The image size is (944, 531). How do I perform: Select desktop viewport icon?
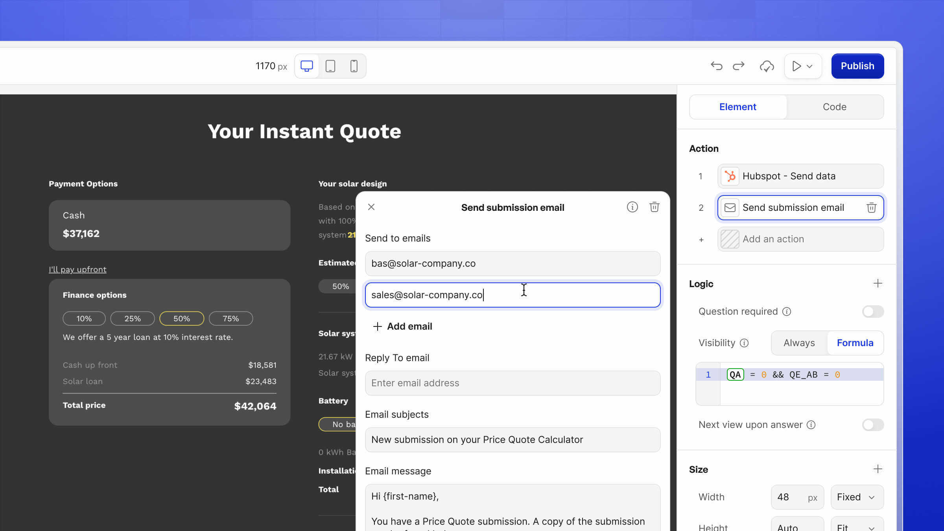306,66
